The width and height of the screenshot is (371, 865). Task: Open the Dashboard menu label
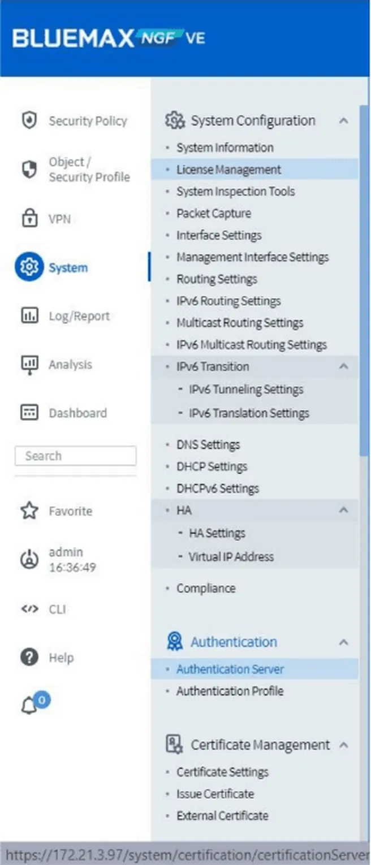[x=77, y=413]
